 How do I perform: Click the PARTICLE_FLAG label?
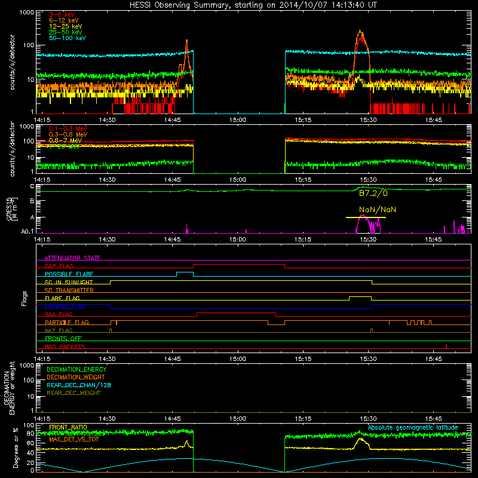tap(67, 322)
